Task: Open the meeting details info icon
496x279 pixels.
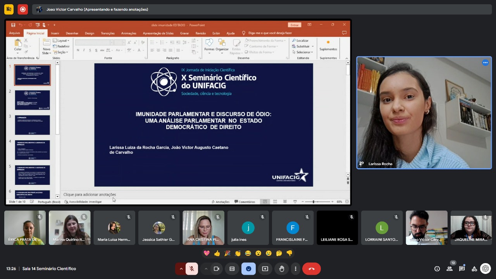Action: (x=437, y=269)
